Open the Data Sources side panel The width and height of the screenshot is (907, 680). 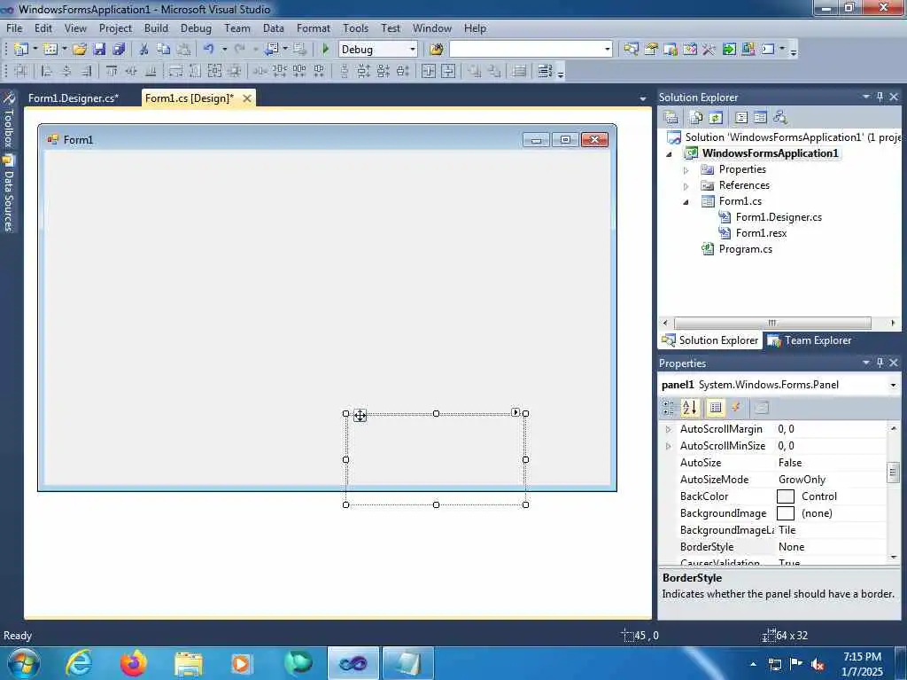click(x=9, y=194)
